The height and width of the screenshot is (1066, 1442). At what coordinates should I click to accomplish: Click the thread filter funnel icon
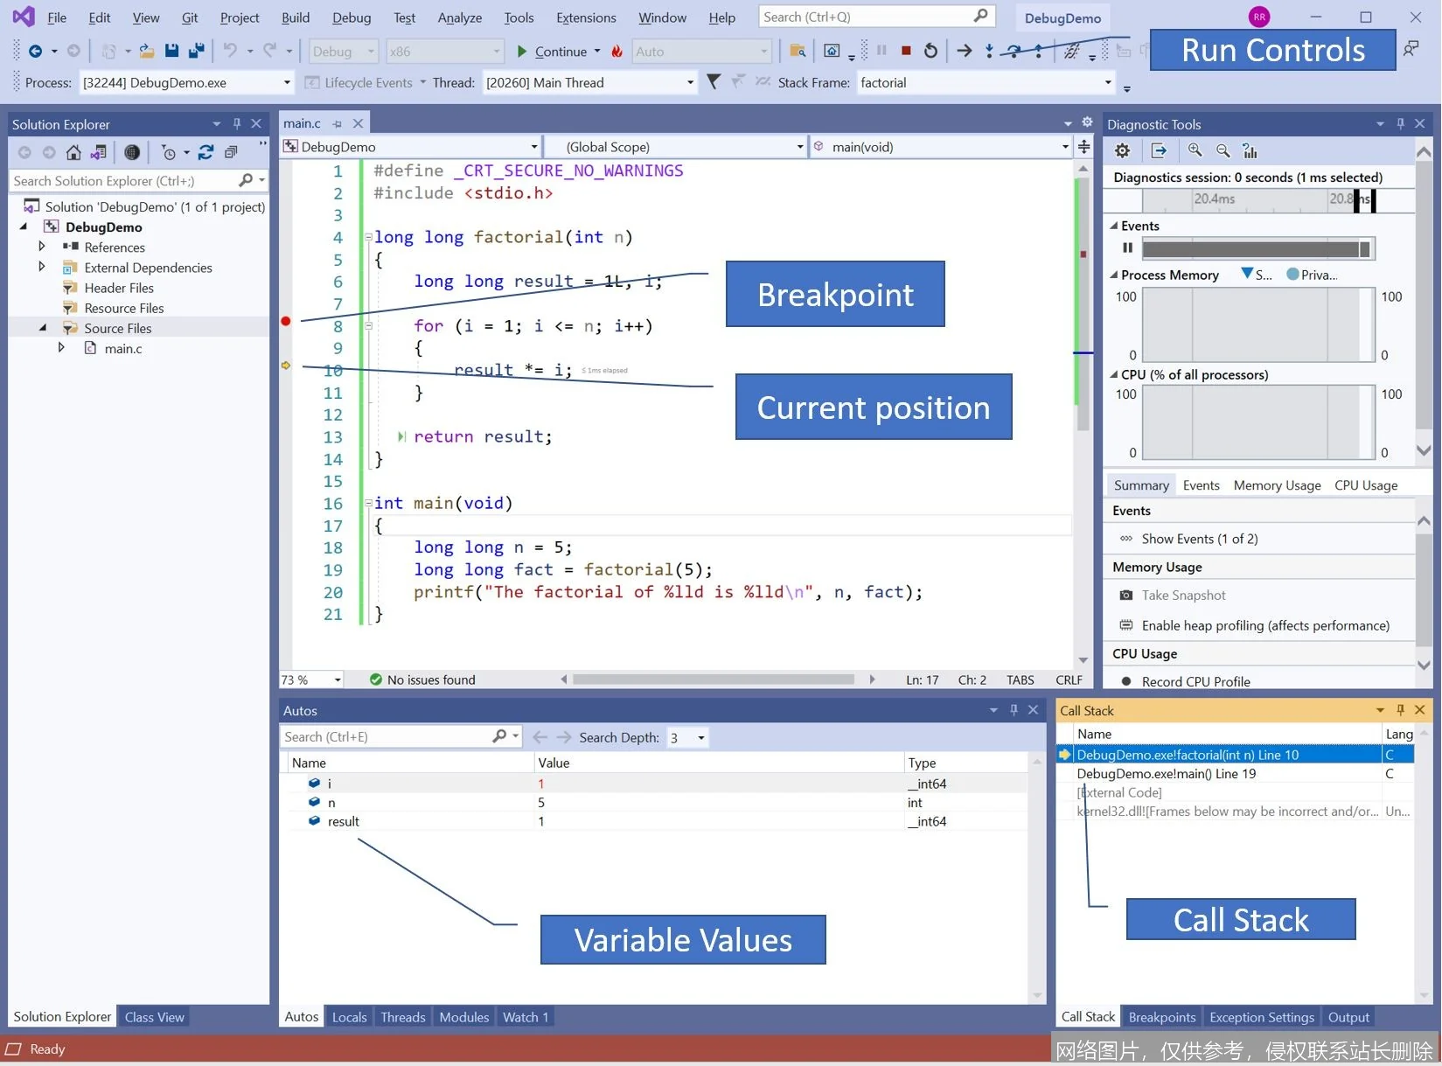click(x=714, y=81)
